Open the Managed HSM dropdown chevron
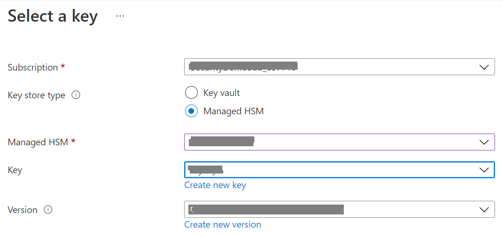 coord(484,142)
